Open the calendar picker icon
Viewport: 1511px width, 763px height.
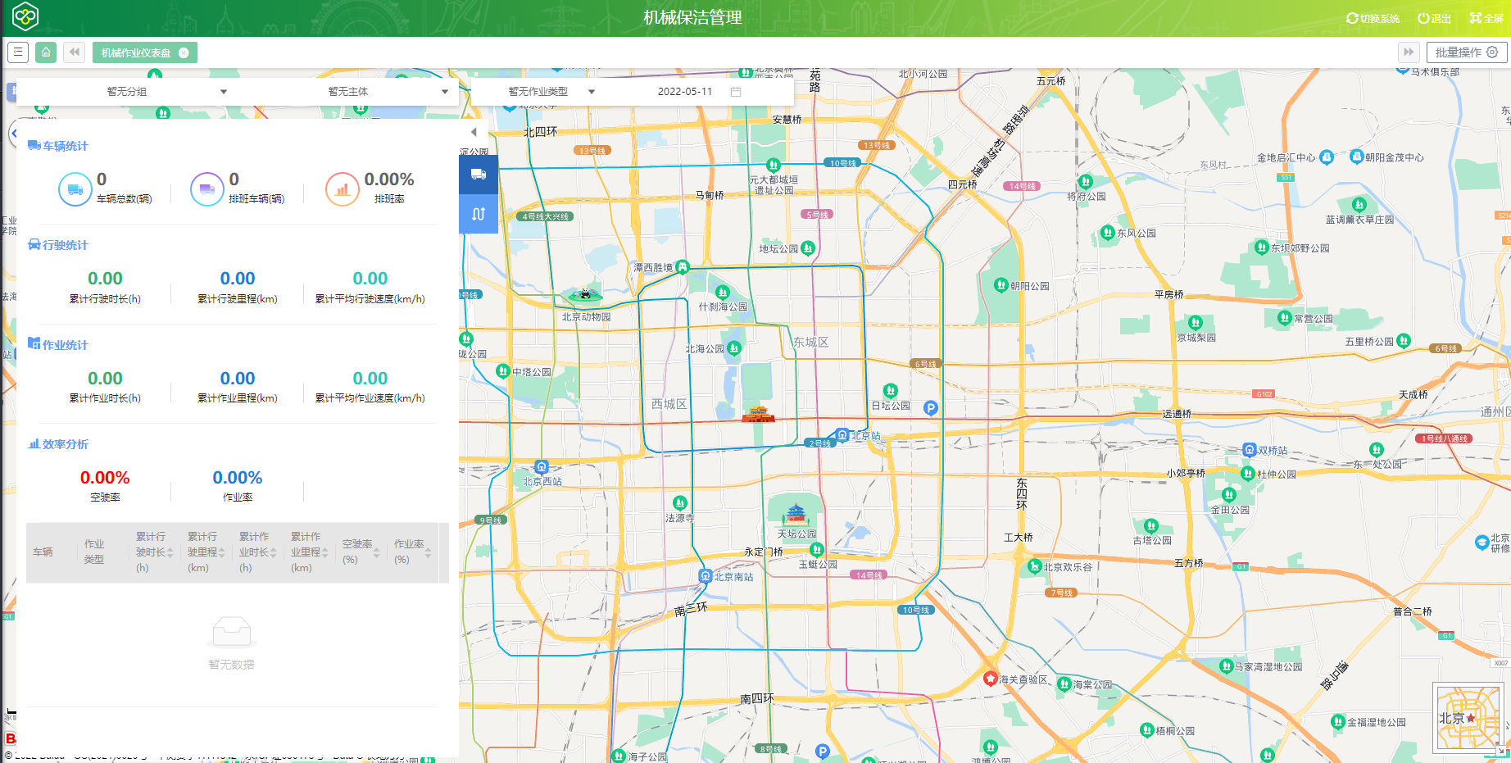pyautogui.click(x=736, y=92)
